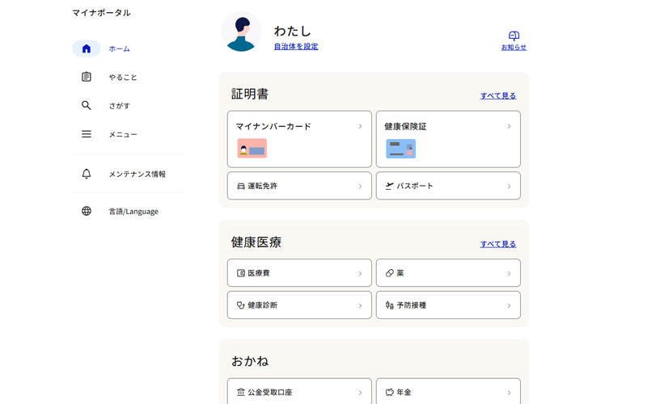The height and width of the screenshot is (404, 647).
Task: Open the 健康保険証 card chevron
Action: [x=510, y=126]
